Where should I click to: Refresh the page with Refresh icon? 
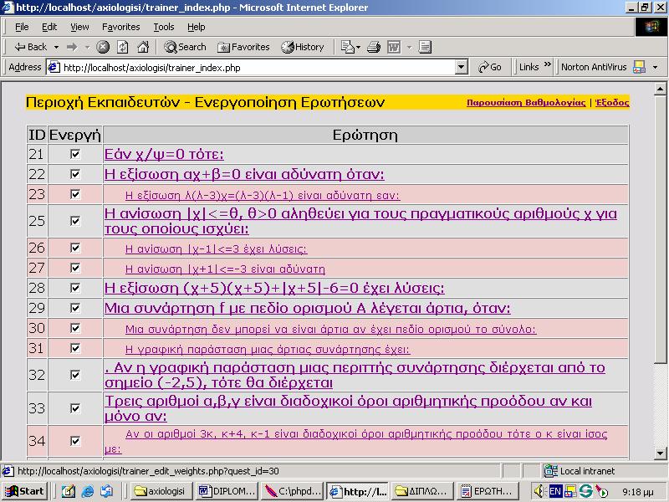coord(123,47)
